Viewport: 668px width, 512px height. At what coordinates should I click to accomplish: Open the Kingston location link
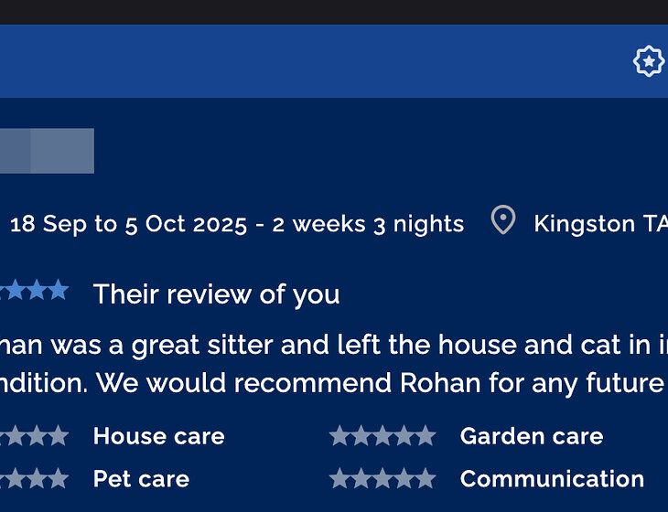click(600, 224)
